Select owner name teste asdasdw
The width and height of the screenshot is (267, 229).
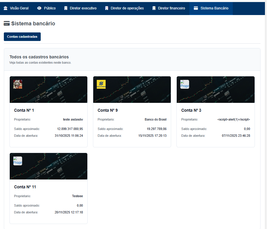tap(73, 119)
